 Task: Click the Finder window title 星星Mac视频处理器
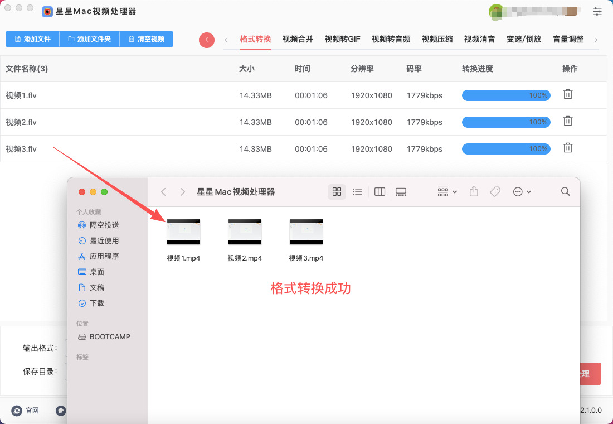click(x=236, y=192)
